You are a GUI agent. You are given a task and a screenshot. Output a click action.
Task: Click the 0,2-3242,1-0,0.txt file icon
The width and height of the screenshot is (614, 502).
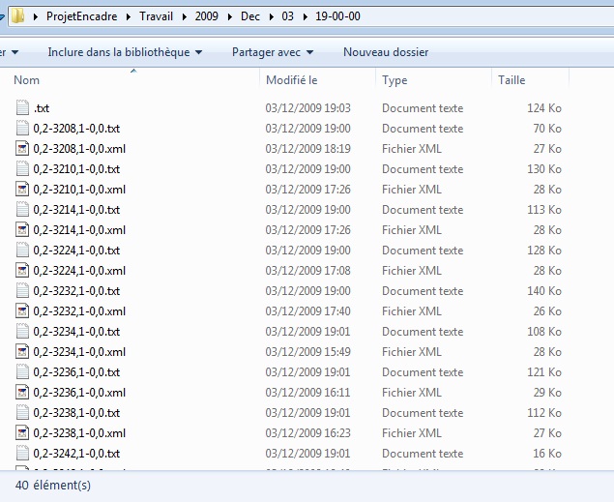(23, 454)
